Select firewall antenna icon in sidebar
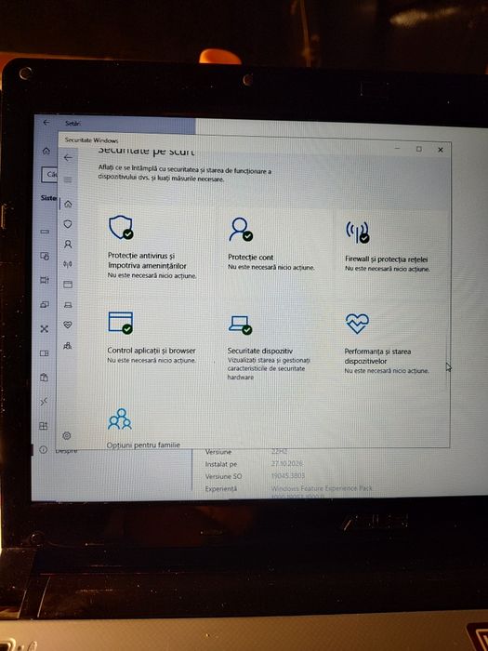The height and width of the screenshot is (651, 488). 68,264
